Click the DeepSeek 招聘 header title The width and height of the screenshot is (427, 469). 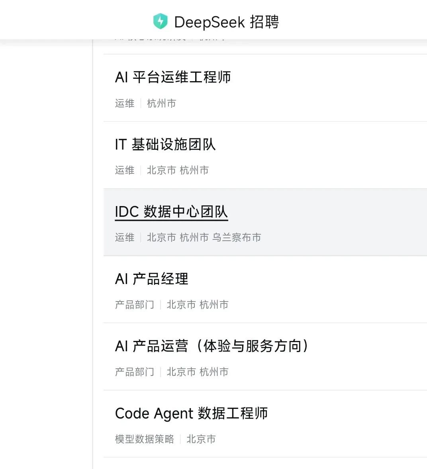[x=226, y=22]
